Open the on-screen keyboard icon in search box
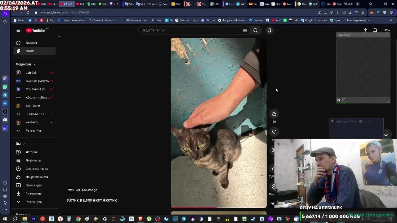This screenshot has height=223, width=397. (245, 30)
